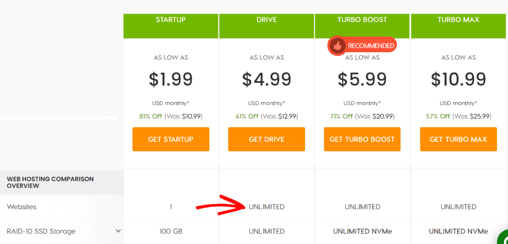Viewport: 508px width, 244px height.
Task: Click the thumbs-up icon on Recommended badge
Action: point(337,45)
